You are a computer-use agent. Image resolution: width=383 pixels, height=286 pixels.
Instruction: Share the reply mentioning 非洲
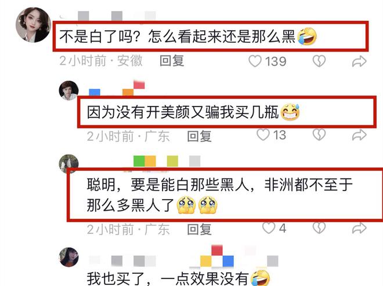pos(359,229)
